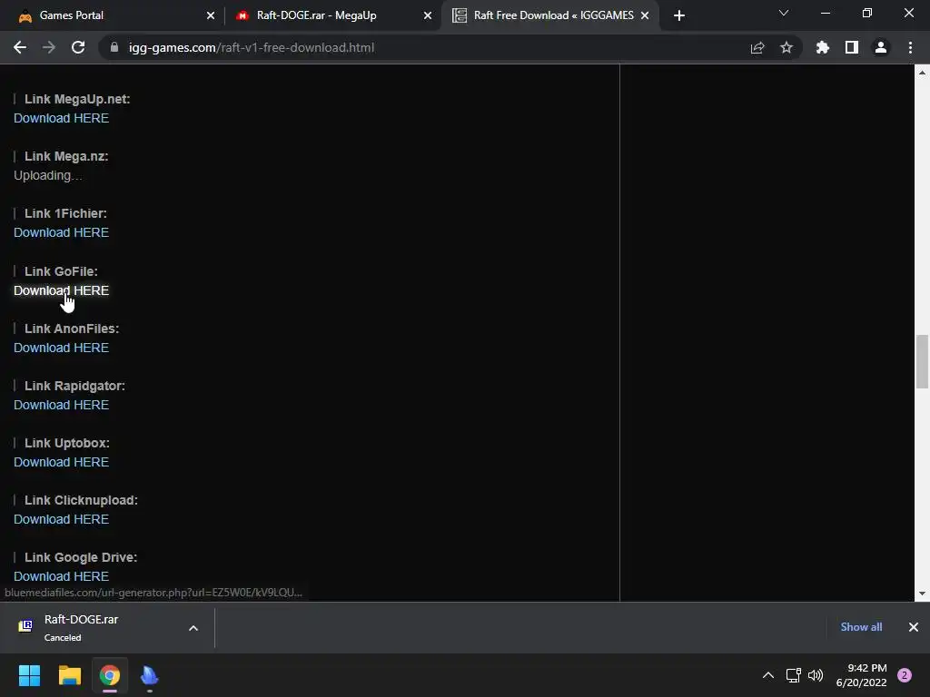Click the scrollbar up arrow
This screenshot has width=930, height=697.
tap(922, 73)
